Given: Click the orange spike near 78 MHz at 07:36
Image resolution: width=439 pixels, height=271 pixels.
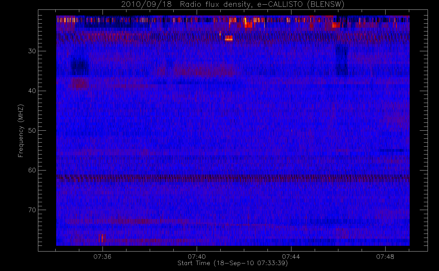Looking at the screenshot, I should 102,238.
